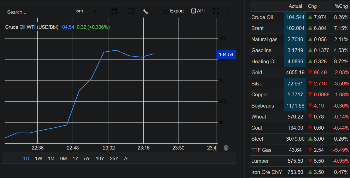Open the Gold commodity link
The image size is (350, 178).
coord(257,72)
